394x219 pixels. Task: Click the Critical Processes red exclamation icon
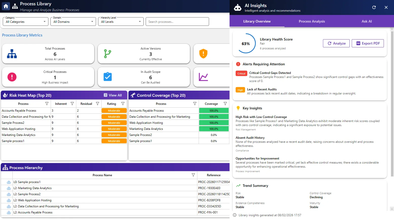[12, 77]
